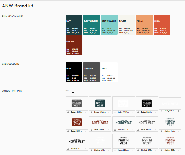Download the Stacked_BLA logo file
The height and width of the screenshot is (155, 185).
click(115, 150)
